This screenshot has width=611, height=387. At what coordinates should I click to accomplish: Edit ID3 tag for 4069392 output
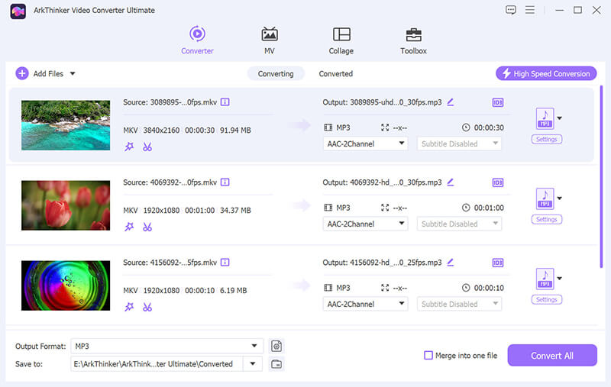[x=498, y=182]
